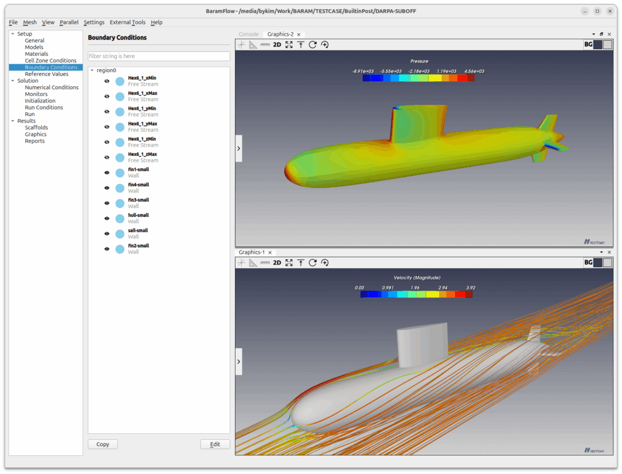Open the Mesh menu
Image resolution: width=622 pixels, height=474 pixels.
point(30,22)
